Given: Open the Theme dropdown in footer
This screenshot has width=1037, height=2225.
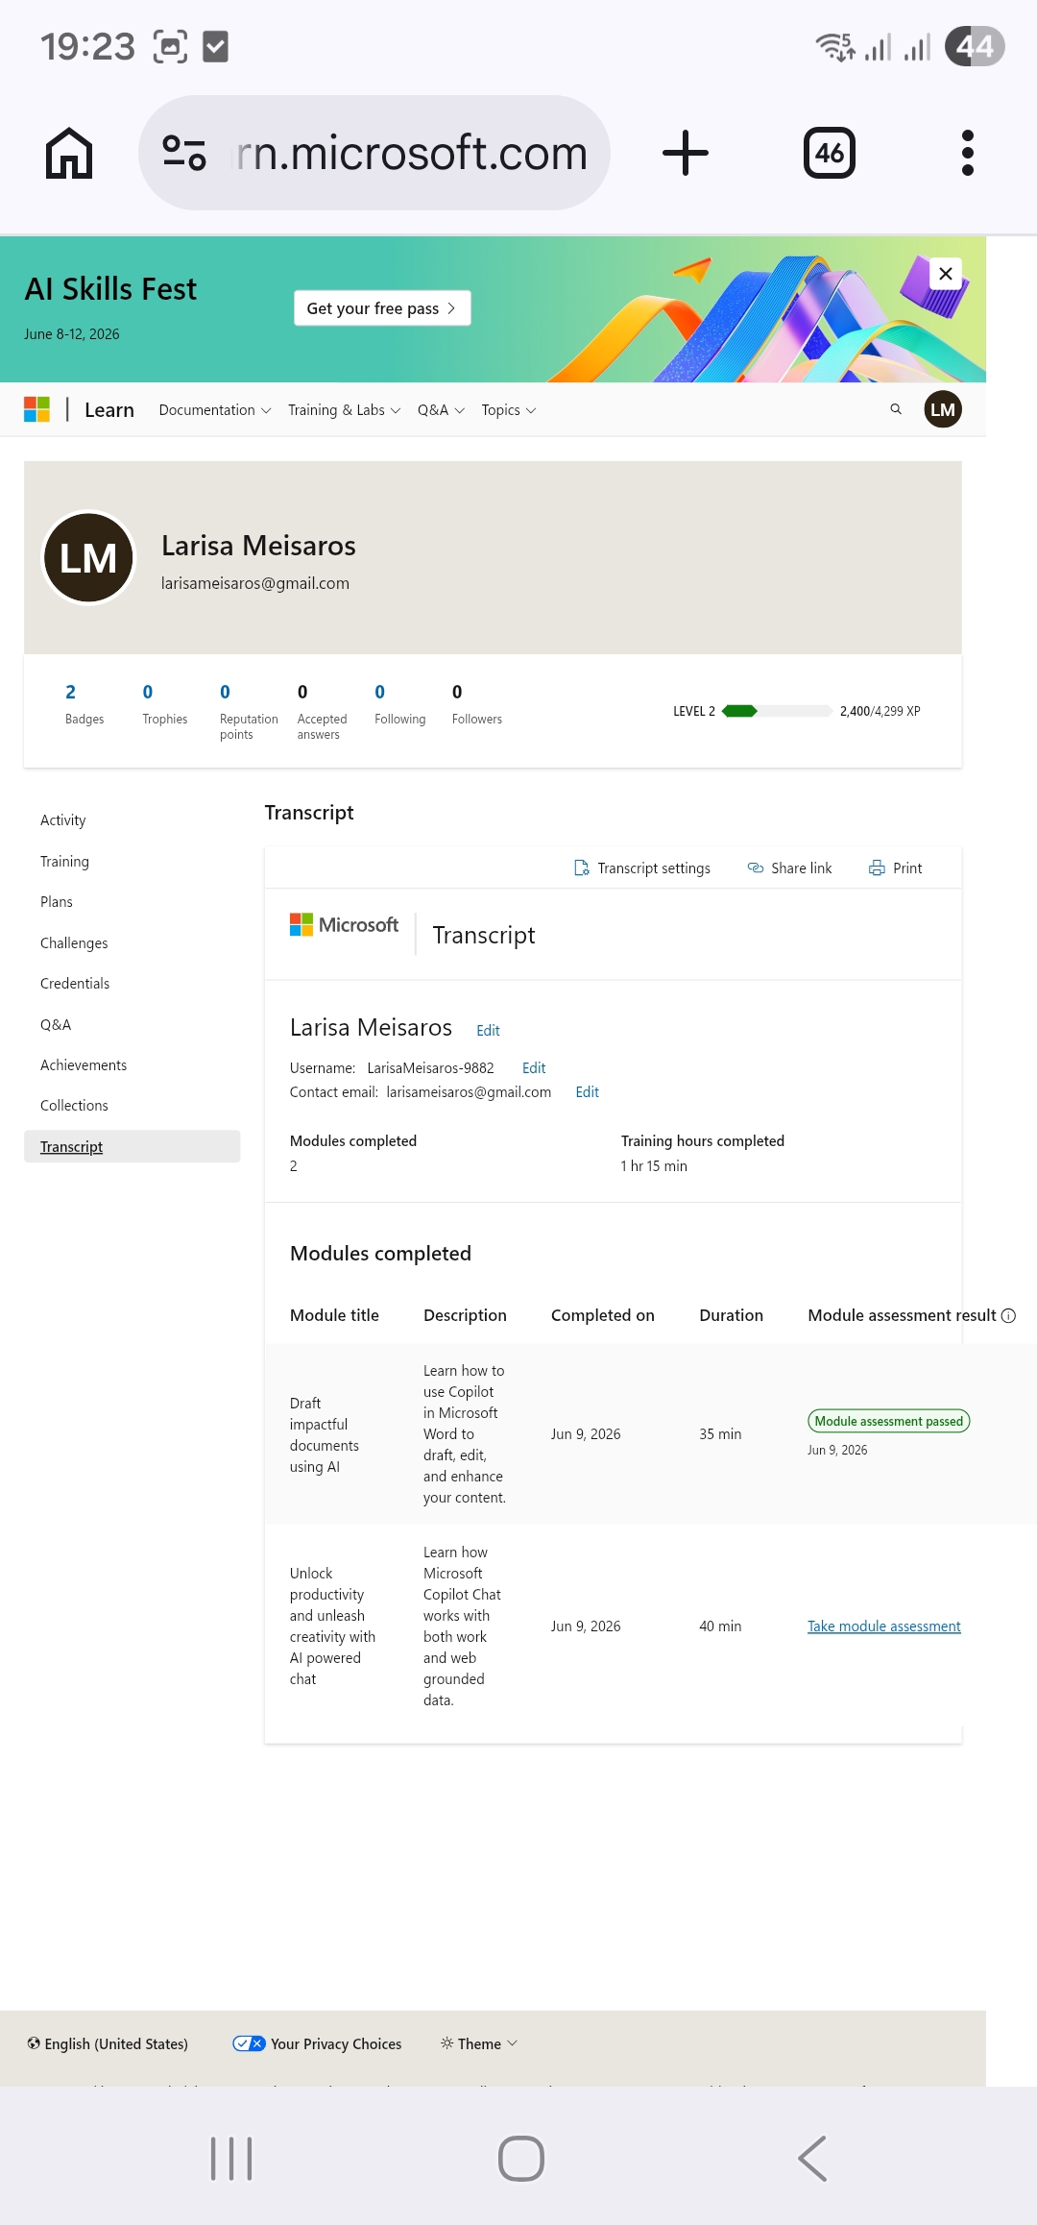Looking at the screenshot, I should [479, 2043].
